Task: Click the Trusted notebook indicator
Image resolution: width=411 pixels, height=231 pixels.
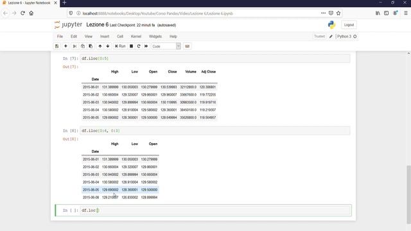Action: click(x=319, y=37)
